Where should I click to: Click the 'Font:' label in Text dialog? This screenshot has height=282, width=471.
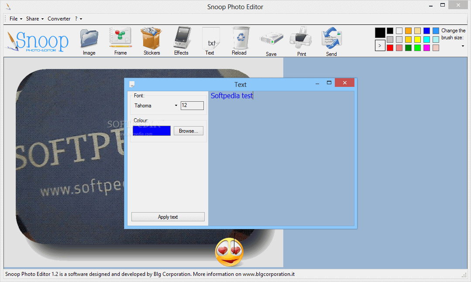pos(139,96)
